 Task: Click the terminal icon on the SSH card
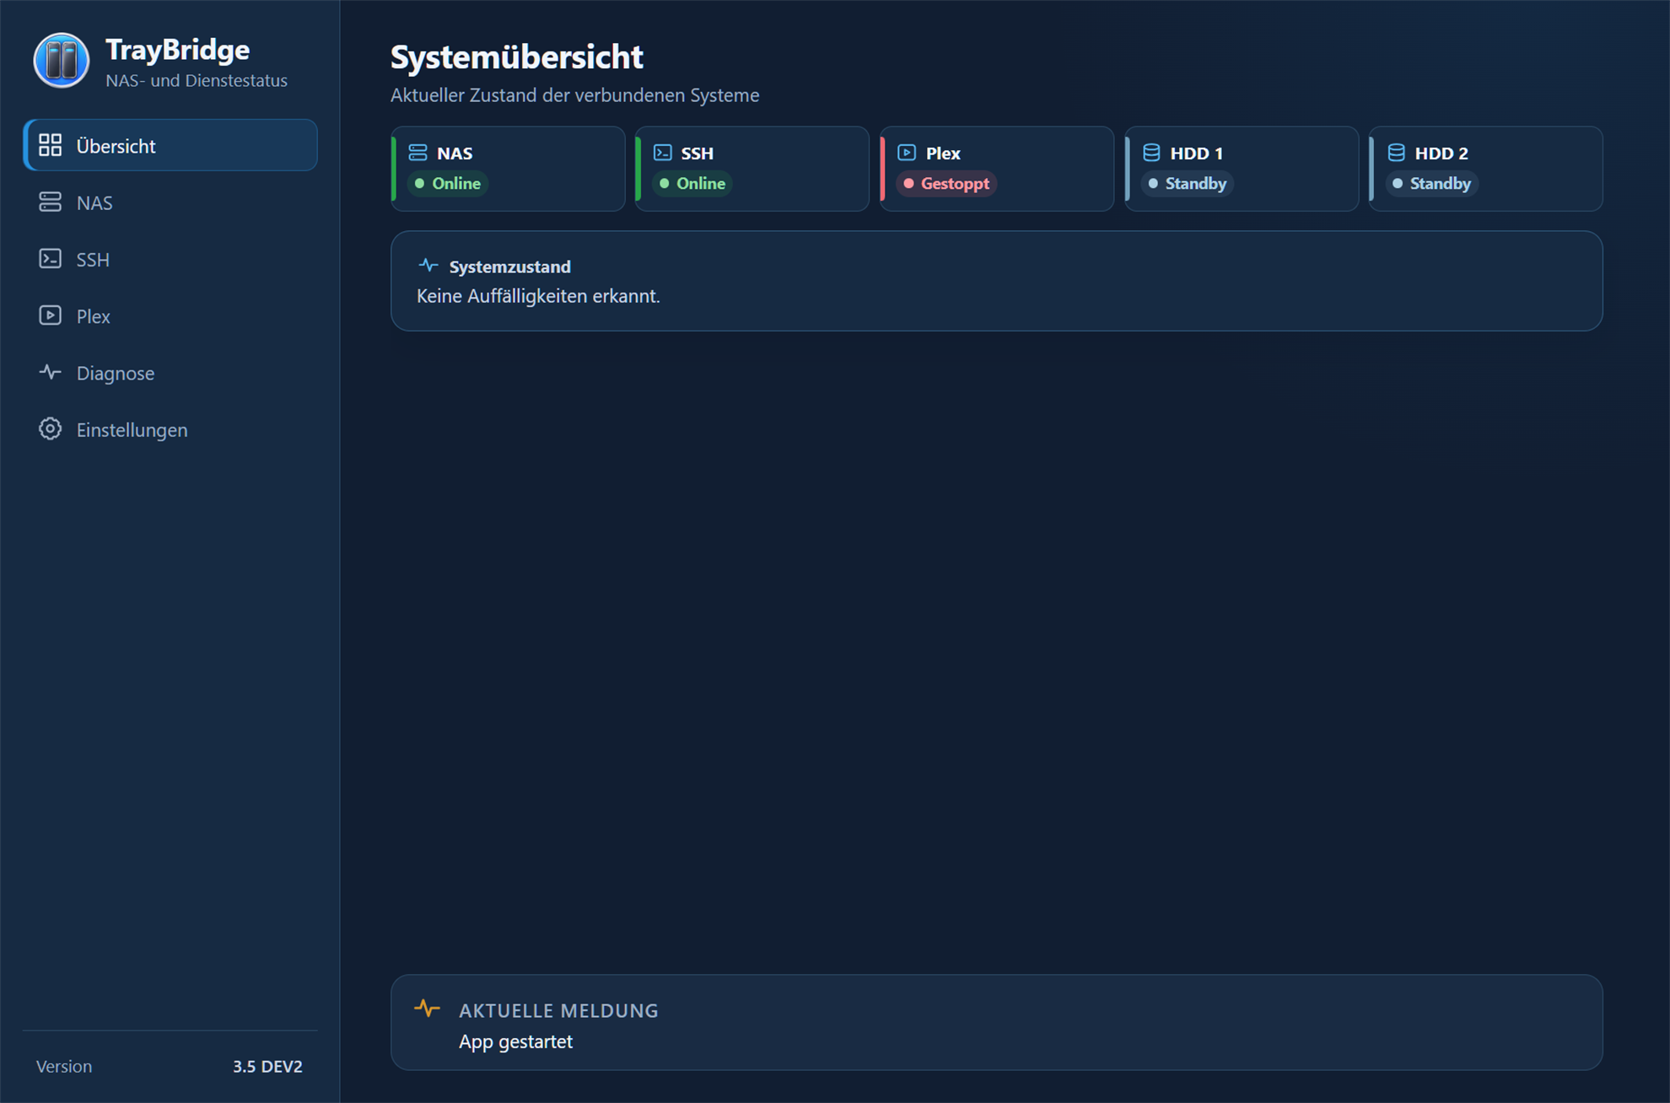(663, 153)
